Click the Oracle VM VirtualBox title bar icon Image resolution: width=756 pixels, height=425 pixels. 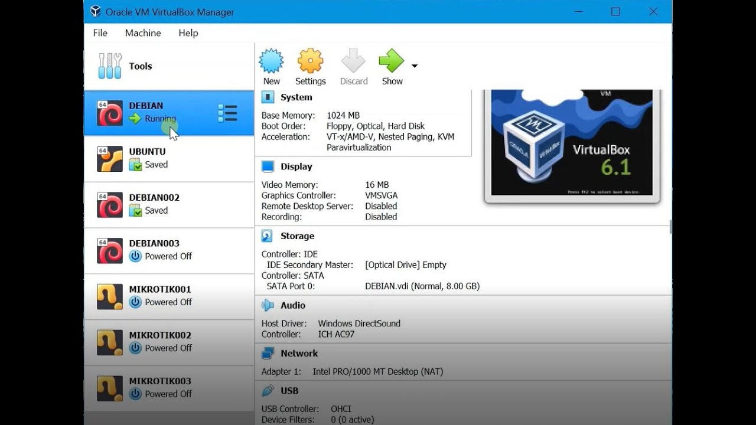pyautogui.click(x=95, y=12)
